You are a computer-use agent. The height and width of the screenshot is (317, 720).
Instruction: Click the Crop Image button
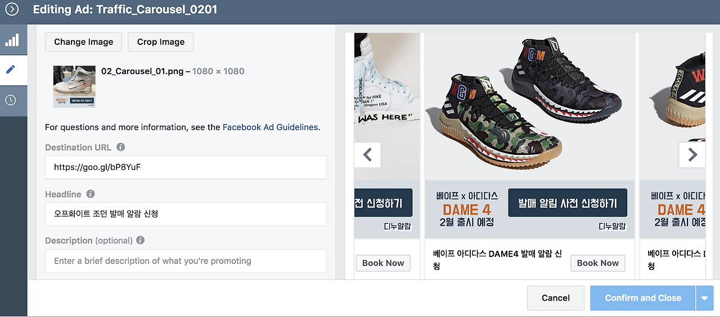point(160,42)
